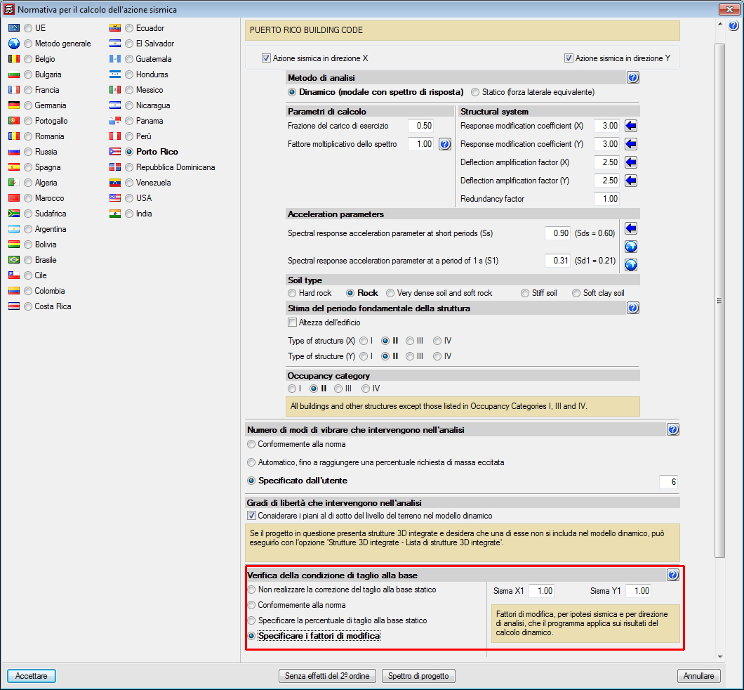Select Specificare la percentuale di taglio option
744x690 pixels.
[251, 620]
